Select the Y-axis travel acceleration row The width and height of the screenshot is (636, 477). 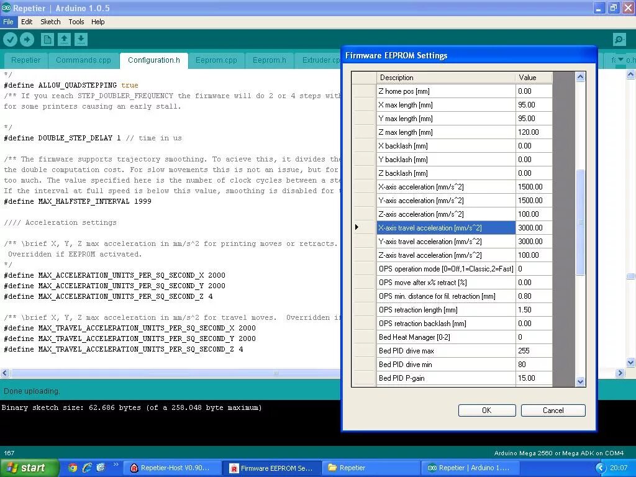tap(446, 242)
